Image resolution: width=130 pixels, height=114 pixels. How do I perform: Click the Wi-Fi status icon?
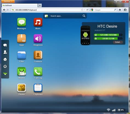point(108,110)
